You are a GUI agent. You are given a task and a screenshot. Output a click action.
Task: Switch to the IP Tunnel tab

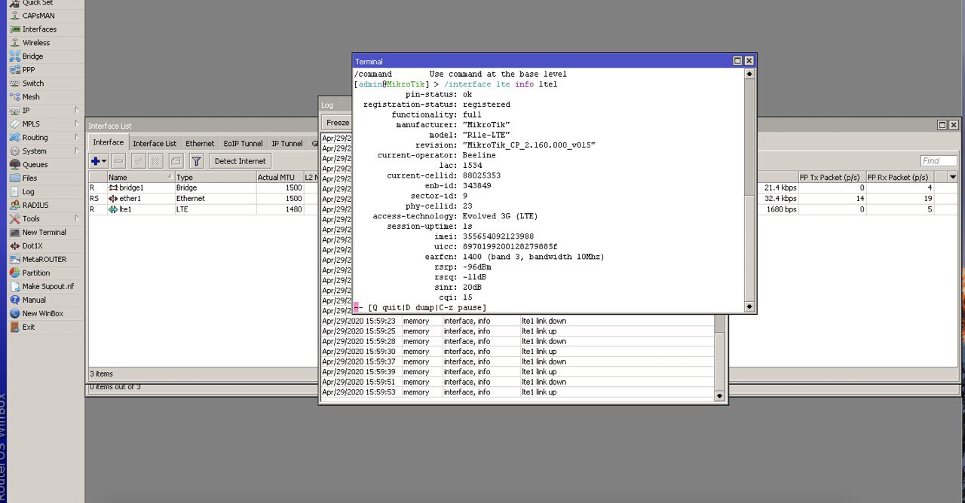tap(287, 143)
